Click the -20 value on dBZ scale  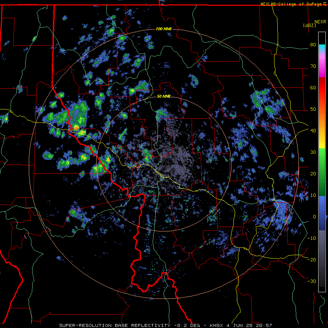pos(312,259)
